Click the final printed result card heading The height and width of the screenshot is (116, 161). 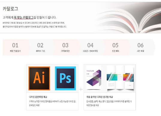point(100,97)
